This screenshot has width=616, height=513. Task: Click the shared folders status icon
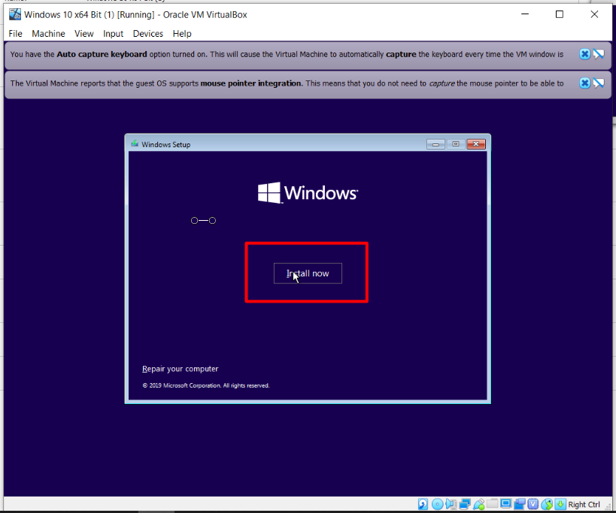click(x=492, y=503)
